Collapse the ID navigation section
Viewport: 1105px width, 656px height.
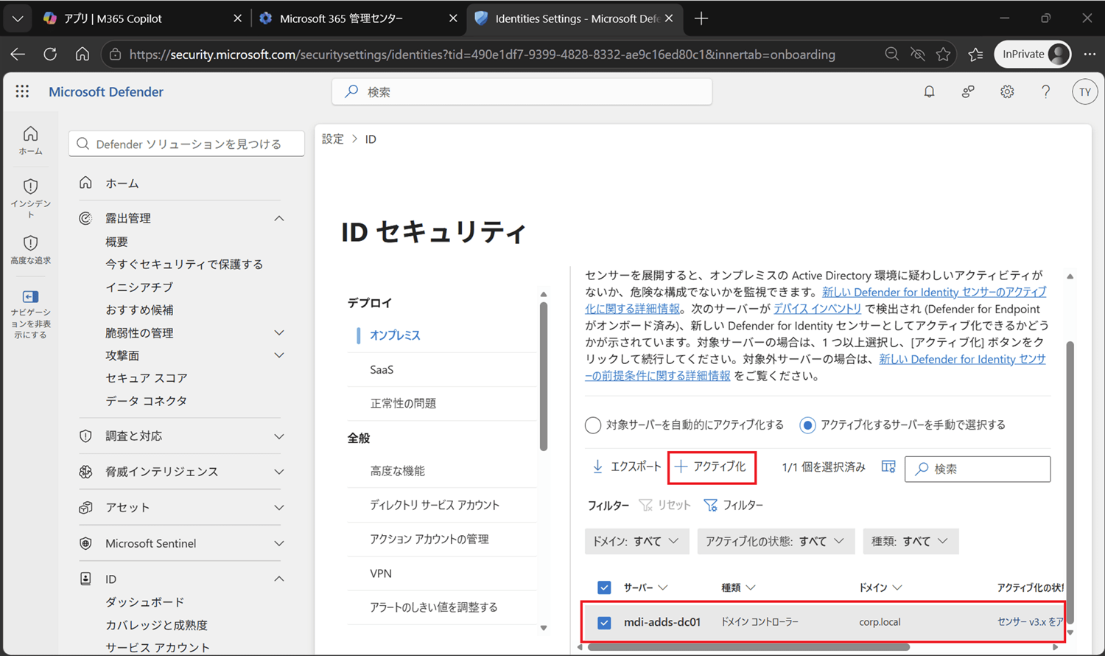279,579
